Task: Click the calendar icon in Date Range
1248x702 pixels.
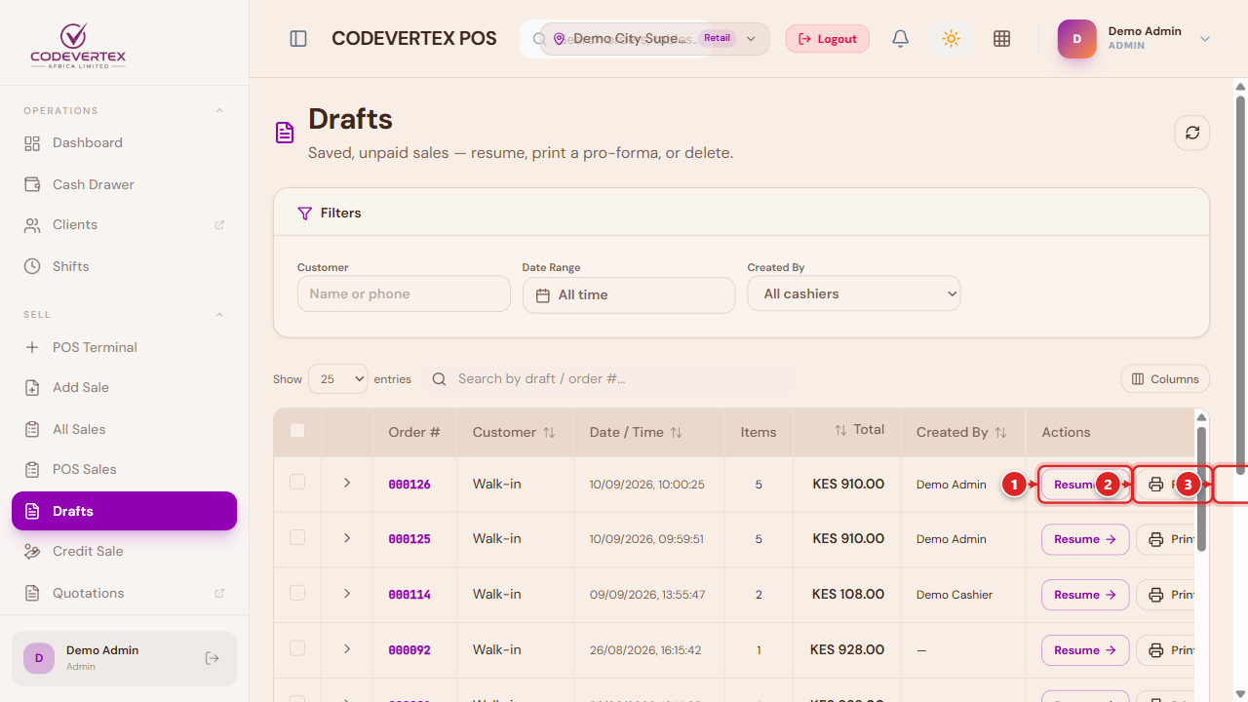Action: click(x=543, y=294)
